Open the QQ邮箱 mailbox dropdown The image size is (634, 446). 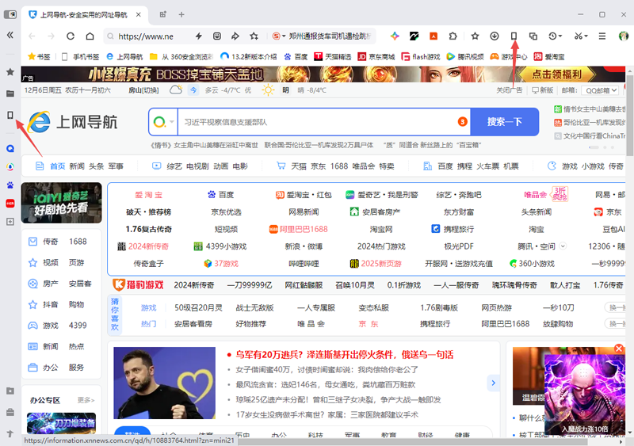click(x=602, y=90)
